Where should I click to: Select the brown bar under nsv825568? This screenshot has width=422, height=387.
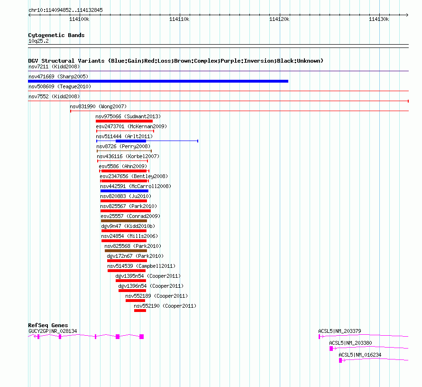(126, 251)
